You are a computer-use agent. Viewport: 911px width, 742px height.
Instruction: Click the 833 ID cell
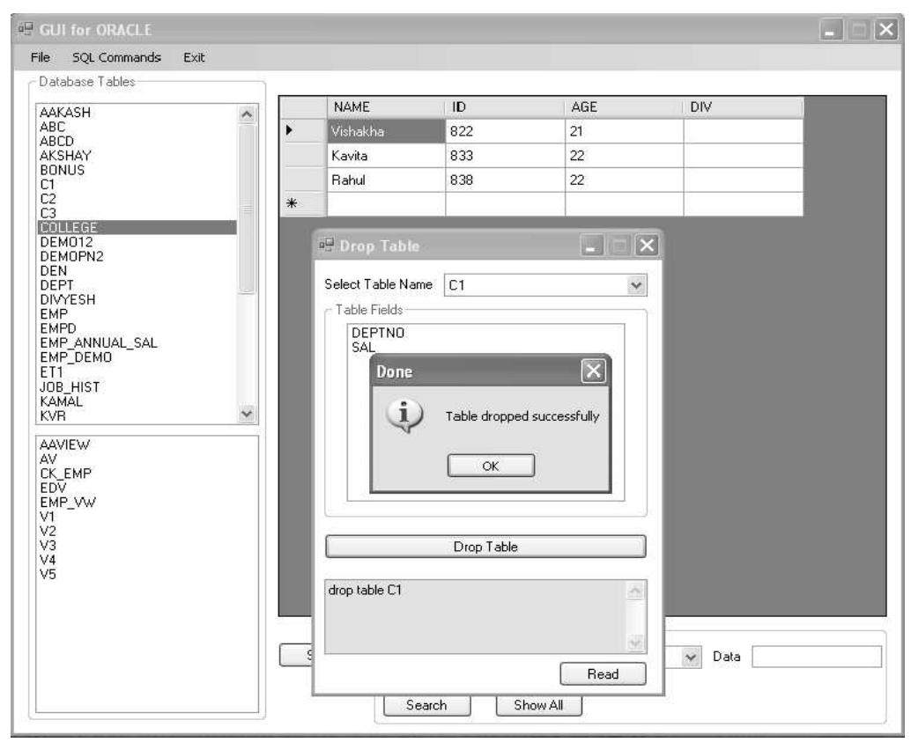(x=505, y=156)
